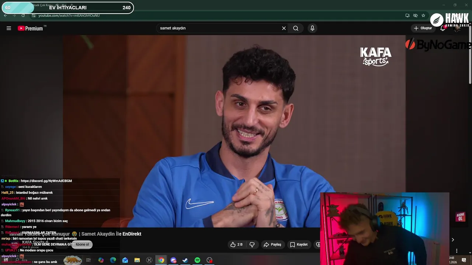
Task: Save the video with Kaydet
Action: point(299,244)
